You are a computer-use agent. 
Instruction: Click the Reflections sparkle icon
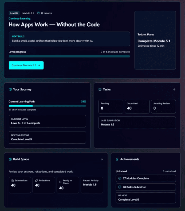click(x=36, y=180)
